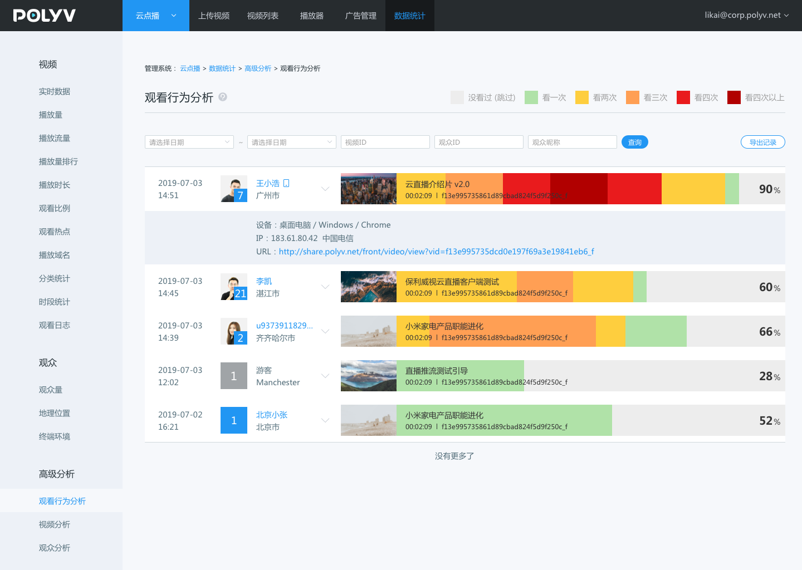Viewport: 802px width, 570px height.
Task: Open the 广告管理 tab
Action: [x=361, y=16]
